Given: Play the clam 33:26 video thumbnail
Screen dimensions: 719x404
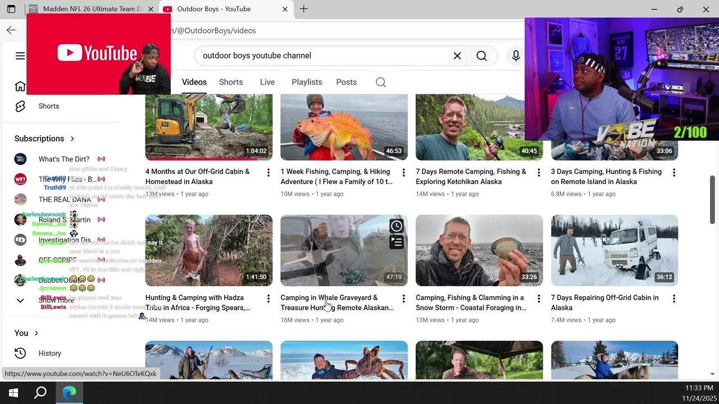Looking at the screenshot, I should coord(479,250).
